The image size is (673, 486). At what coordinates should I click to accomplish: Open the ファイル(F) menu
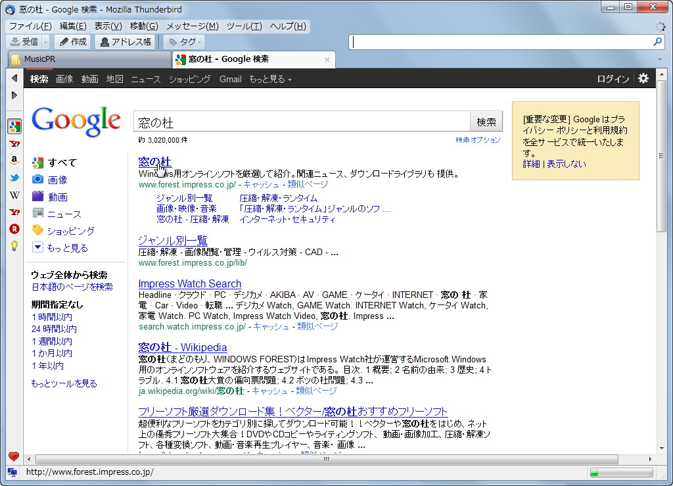pos(30,26)
